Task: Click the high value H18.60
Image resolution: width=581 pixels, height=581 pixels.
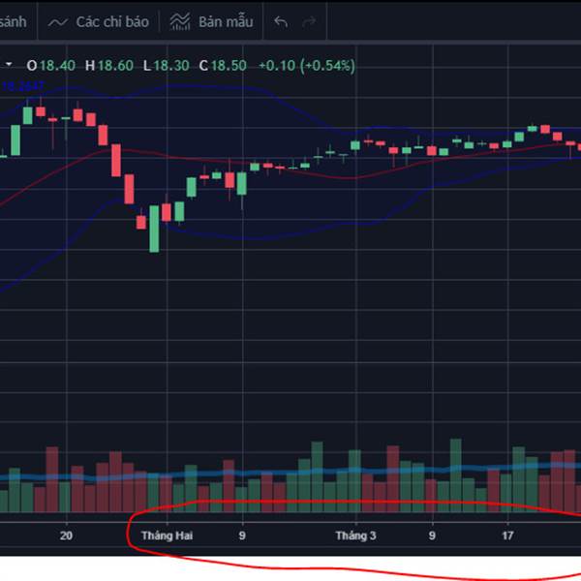Action: click(x=109, y=66)
